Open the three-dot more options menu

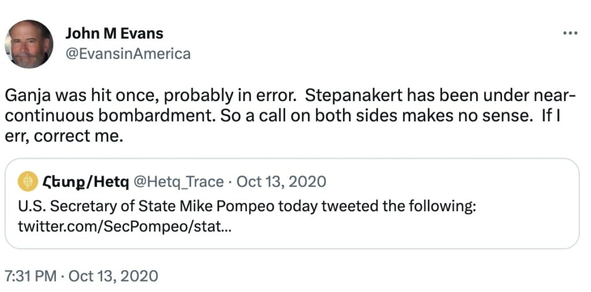(570, 33)
